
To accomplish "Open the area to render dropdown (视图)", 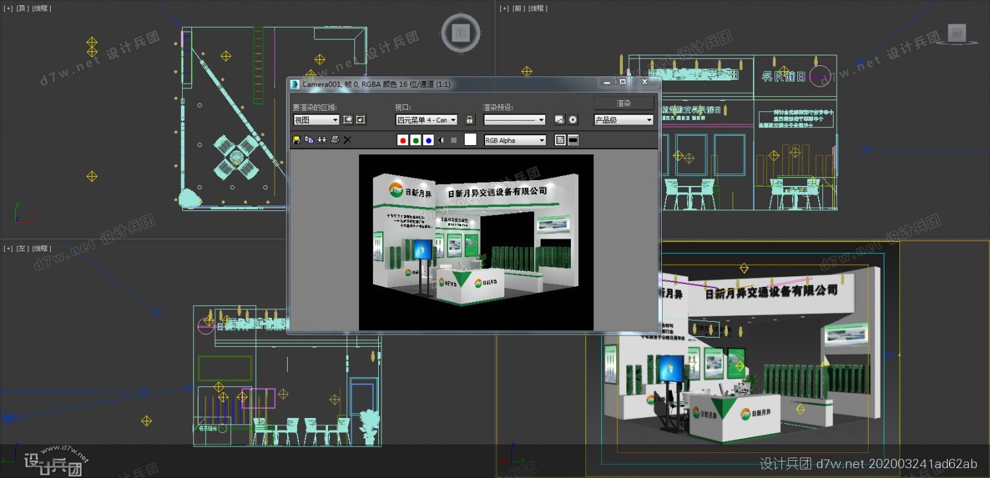I will (316, 120).
